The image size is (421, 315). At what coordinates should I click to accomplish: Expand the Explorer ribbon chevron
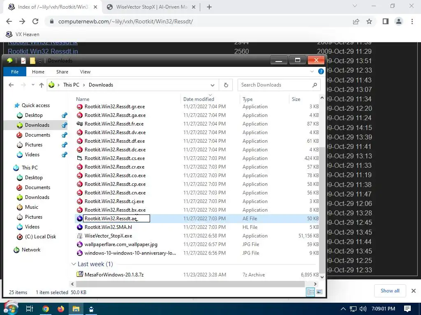click(312, 71)
